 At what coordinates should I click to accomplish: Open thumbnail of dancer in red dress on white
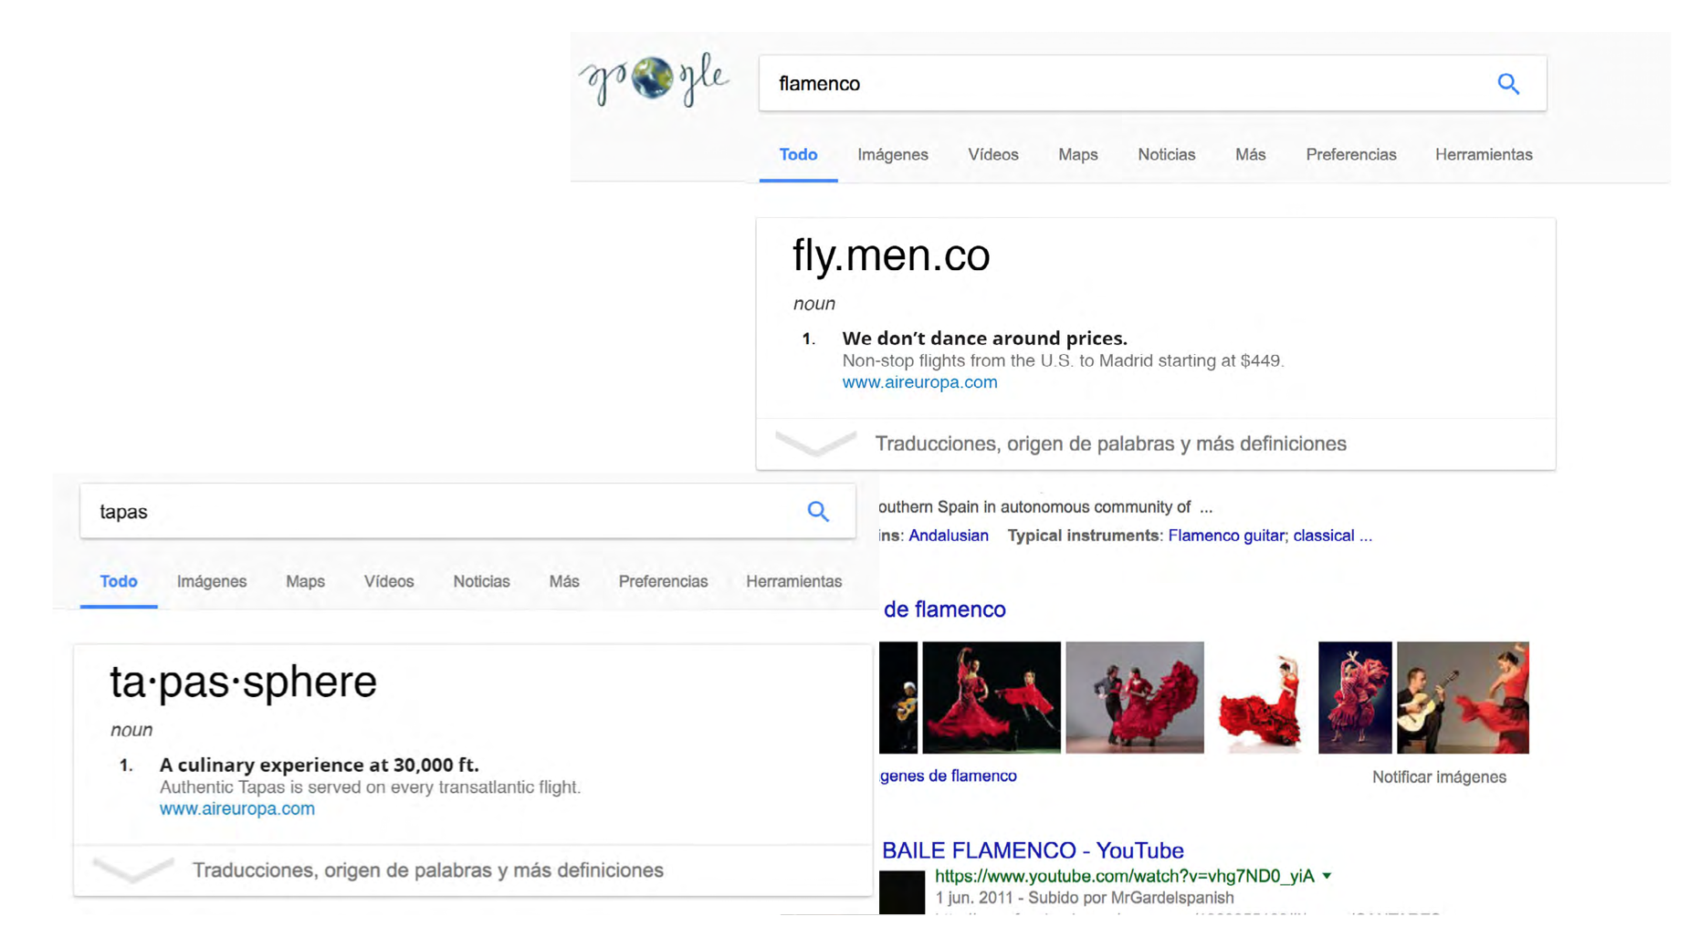coord(1261,697)
